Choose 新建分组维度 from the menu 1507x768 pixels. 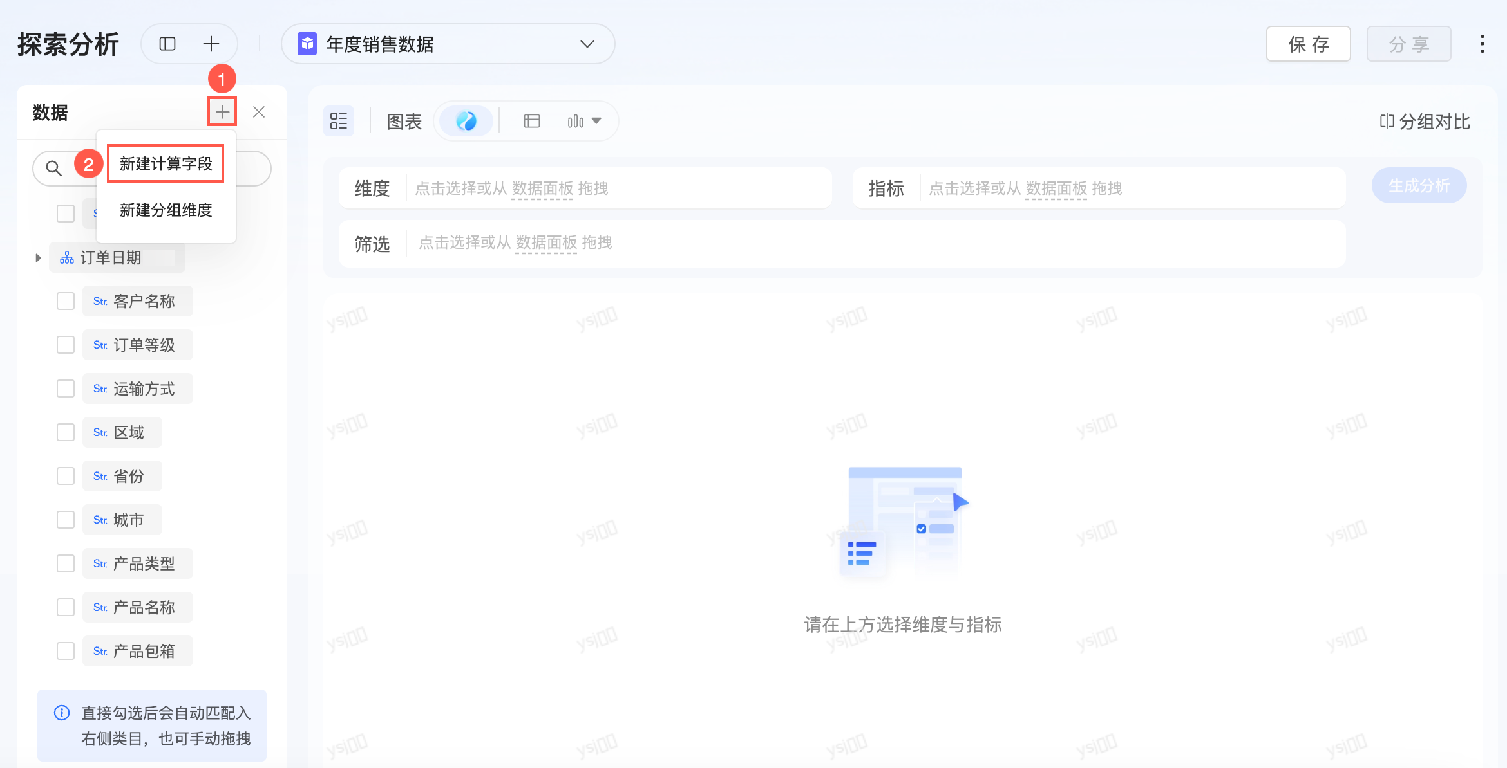pyautogui.click(x=166, y=210)
